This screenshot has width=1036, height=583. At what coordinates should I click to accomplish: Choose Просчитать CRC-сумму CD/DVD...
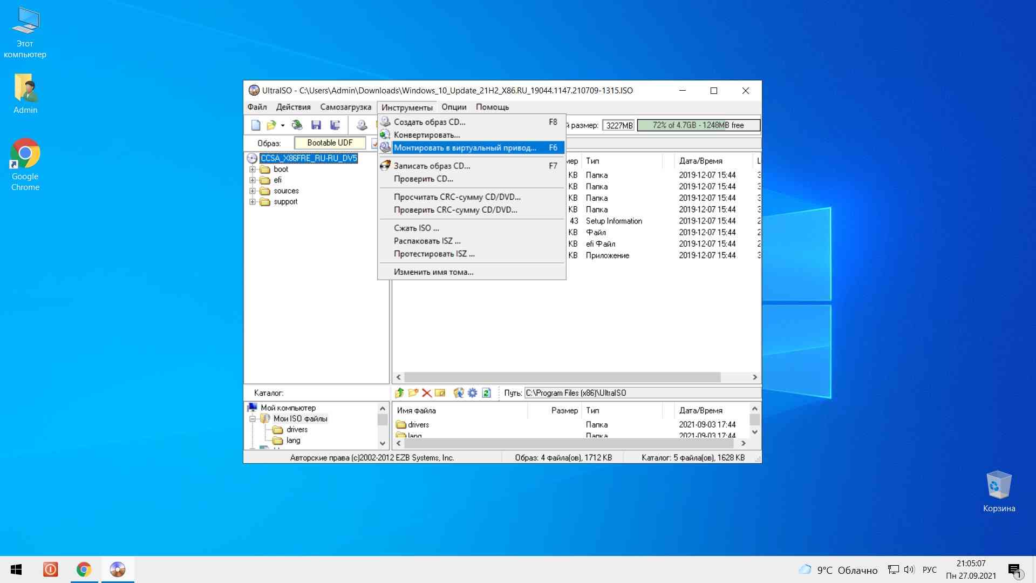[472, 197]
